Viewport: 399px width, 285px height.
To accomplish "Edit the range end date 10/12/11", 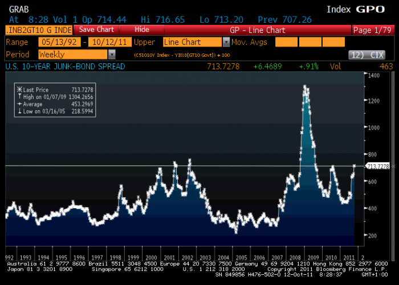I will (109, 42).
